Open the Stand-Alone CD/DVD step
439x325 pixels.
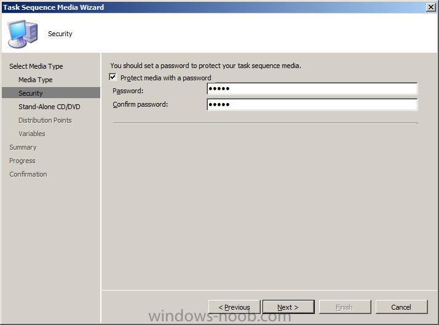pyautogui.click(x=49, y=107)
